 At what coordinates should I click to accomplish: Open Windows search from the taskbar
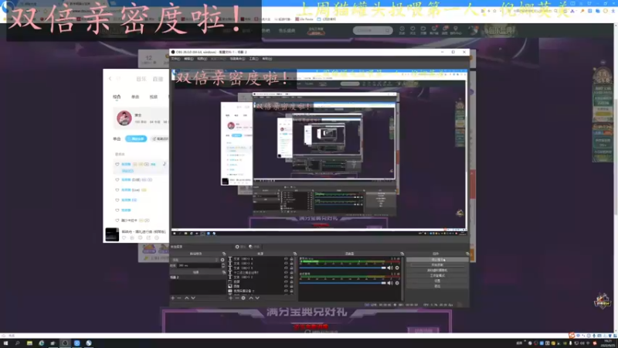coord(17,343)
